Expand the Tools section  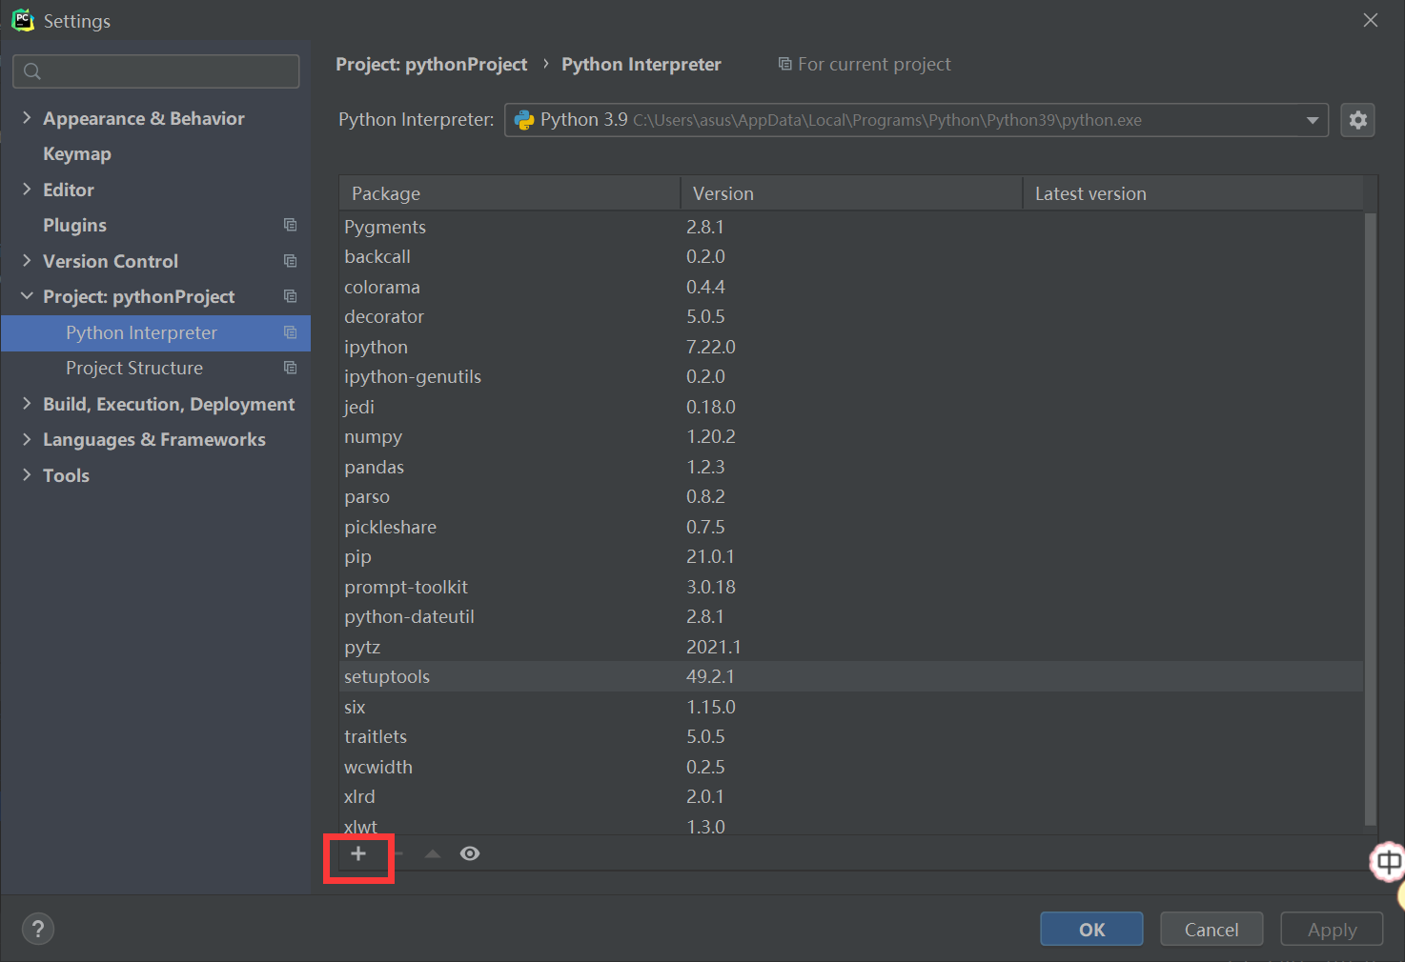(x=27, y=475)
